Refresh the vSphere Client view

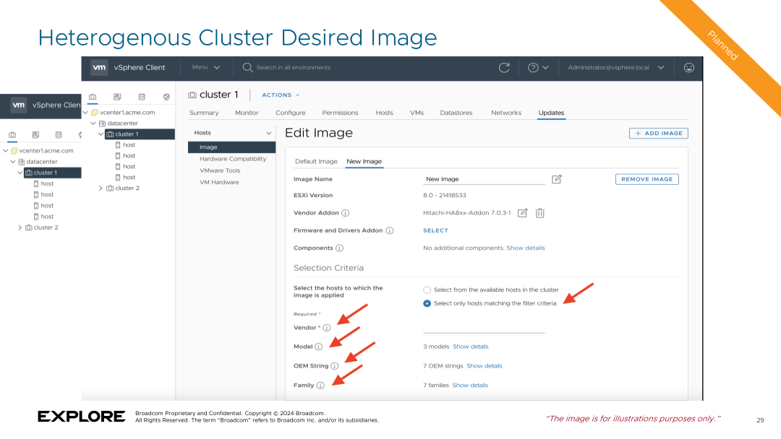[x=504, y=68]
